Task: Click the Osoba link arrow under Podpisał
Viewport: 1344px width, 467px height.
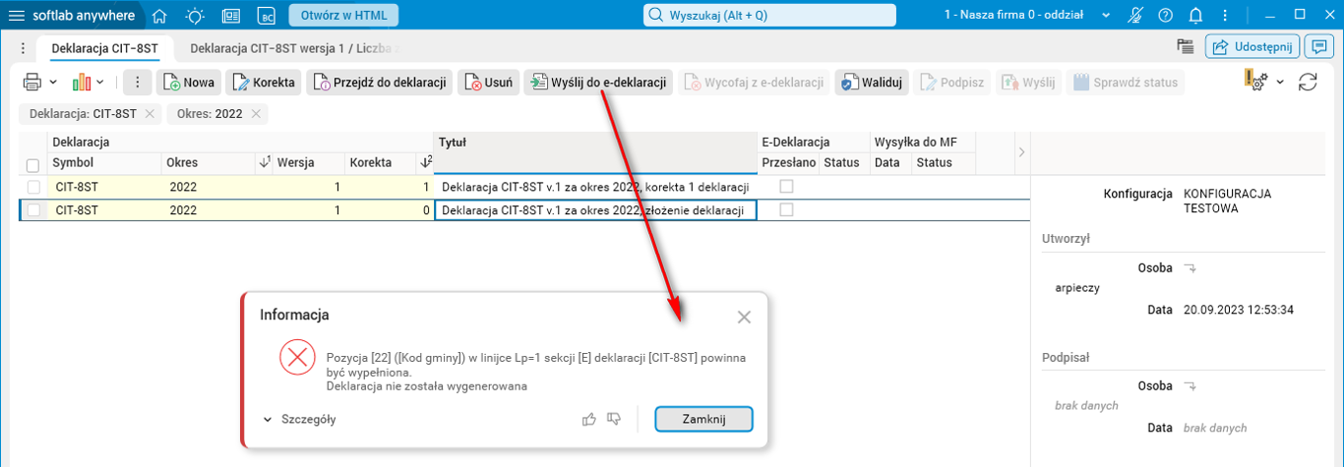Action: [1190, 386]
